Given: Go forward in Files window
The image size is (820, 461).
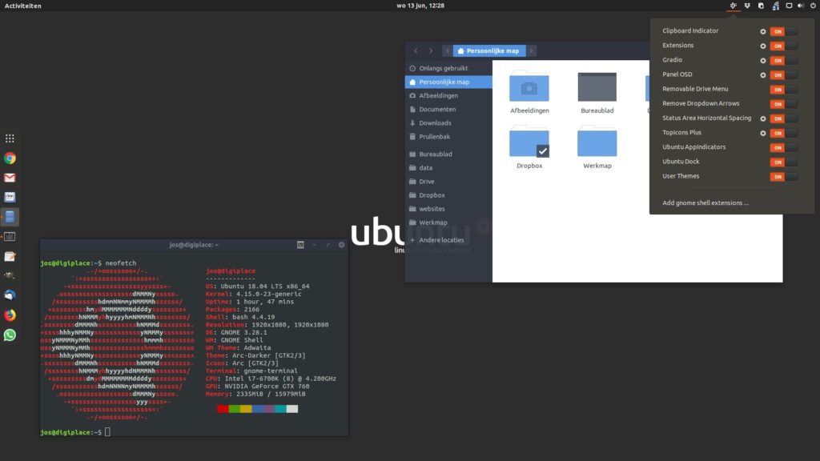Looking at the screenshot, I should 431,50.
